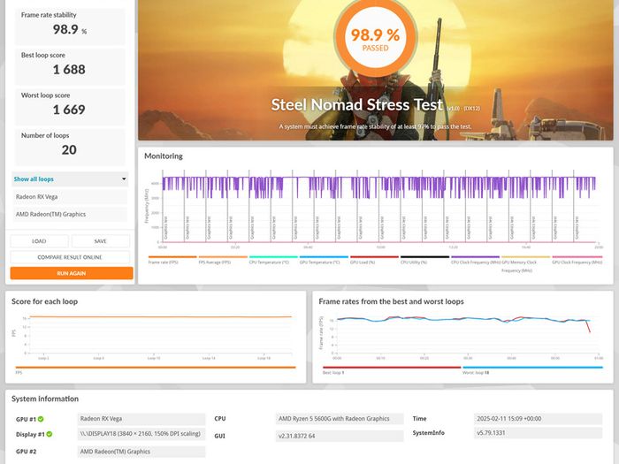Click the blue Worst loop 18 legend bar
Screen dimensions: 619x464
(532, 368)
